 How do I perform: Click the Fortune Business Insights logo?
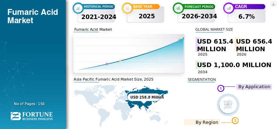(x=32, y=116)
